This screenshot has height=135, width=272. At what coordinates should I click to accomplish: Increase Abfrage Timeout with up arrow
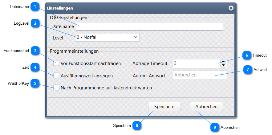coord(223,61)
